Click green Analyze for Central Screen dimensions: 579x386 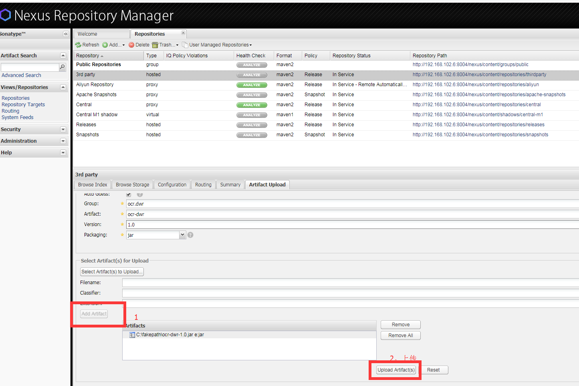click(x=252, y=105)
